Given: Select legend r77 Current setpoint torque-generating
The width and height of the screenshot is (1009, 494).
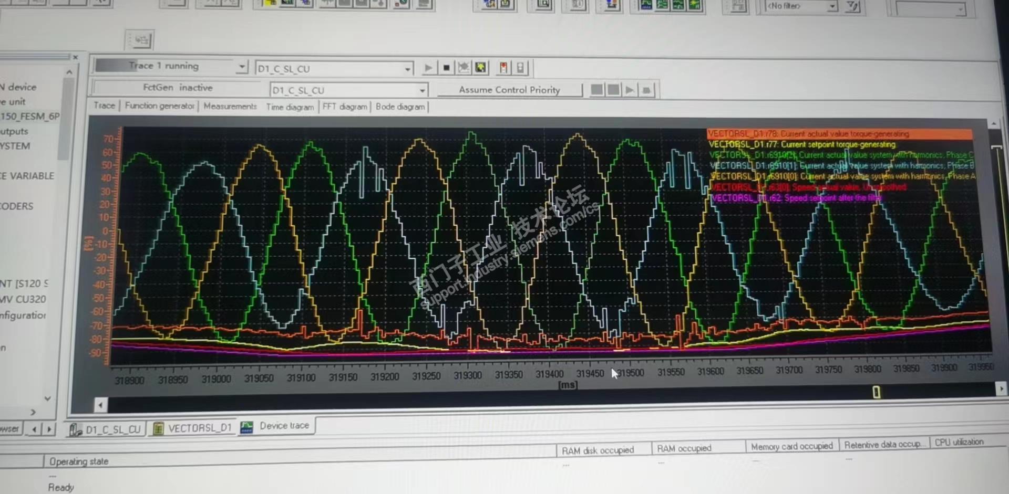Looking at the screenshot, I should click(802, 144).
